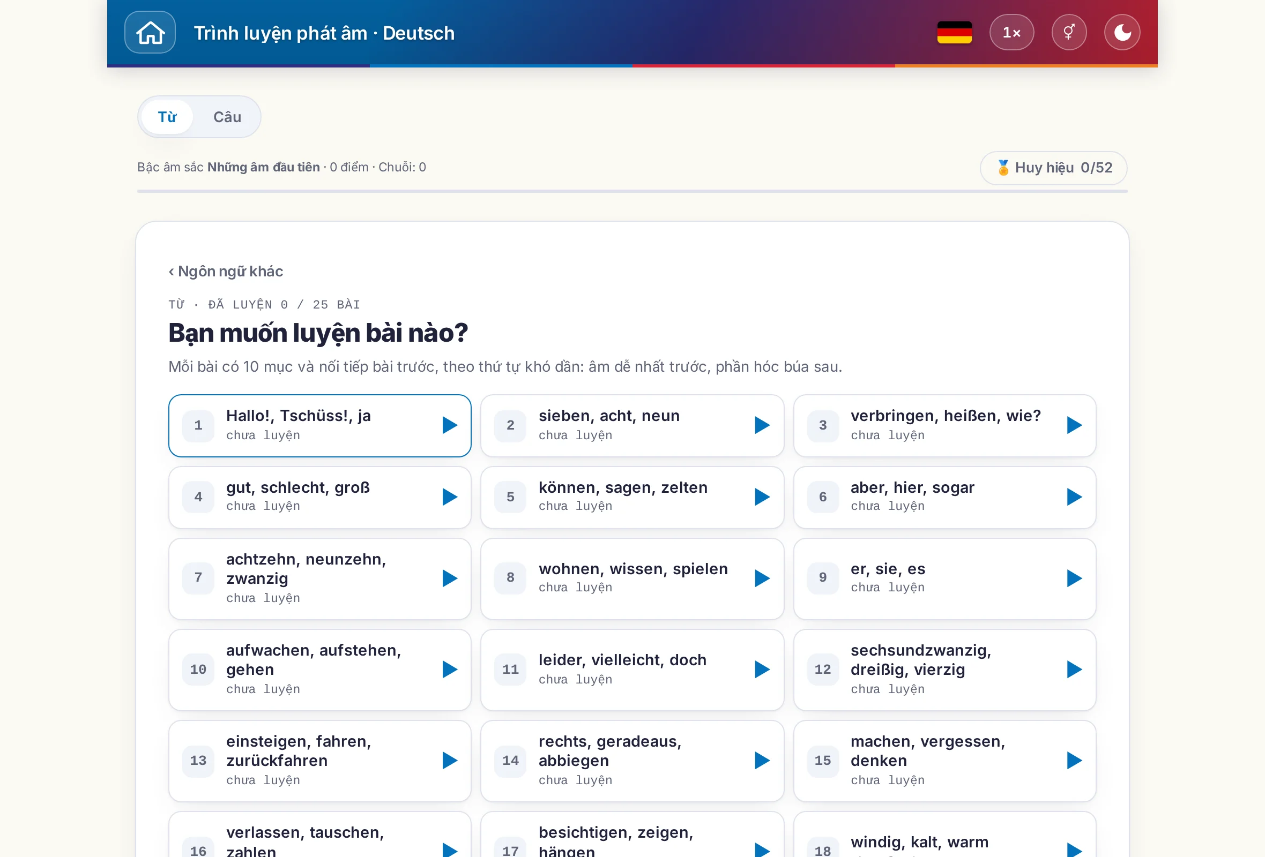Image resolution: width=1265 pixels, height=857 pixels.
Task: Open lesson titled 'wohnen, wissen, spielen'
Action: [x=633, y=569]
